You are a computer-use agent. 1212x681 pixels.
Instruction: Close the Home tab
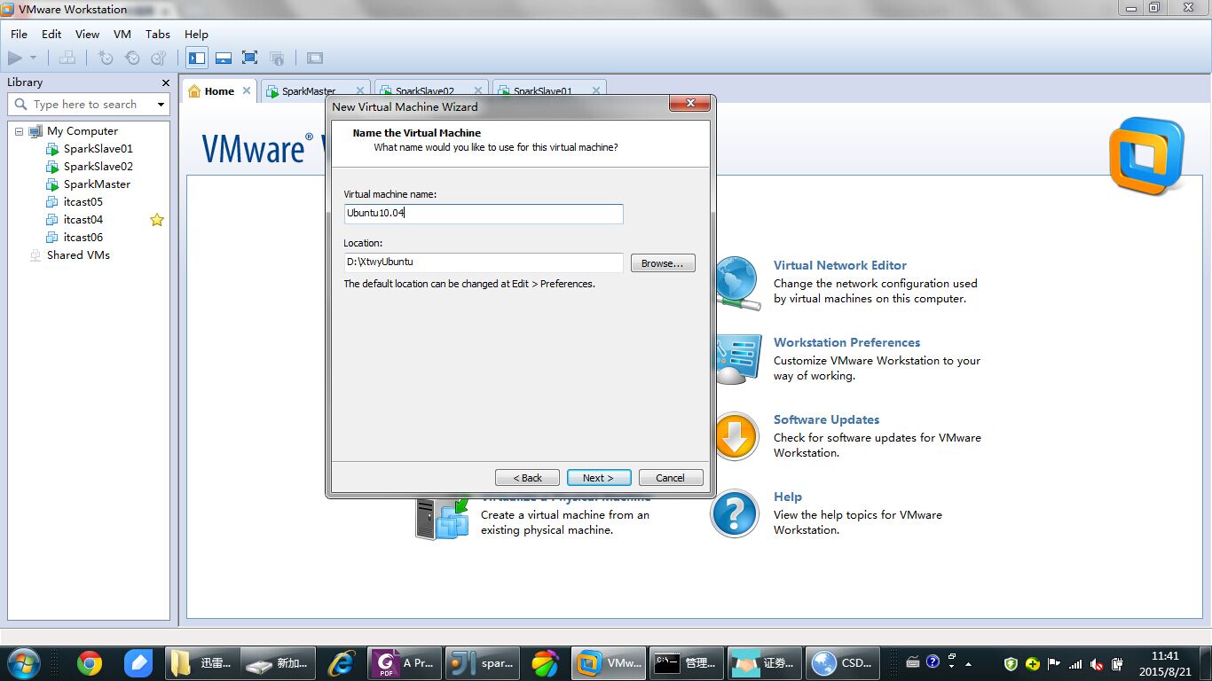(x=247, y=90)
